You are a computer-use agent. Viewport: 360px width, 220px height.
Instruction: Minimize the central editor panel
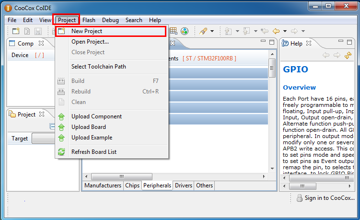tap(263, 41)
